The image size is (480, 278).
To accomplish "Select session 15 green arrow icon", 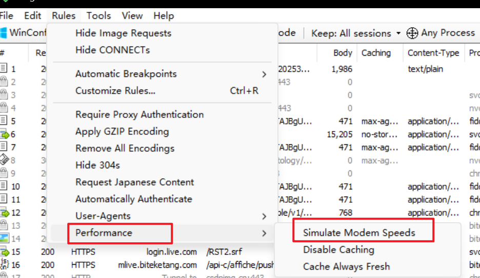I will pos(4,252).
